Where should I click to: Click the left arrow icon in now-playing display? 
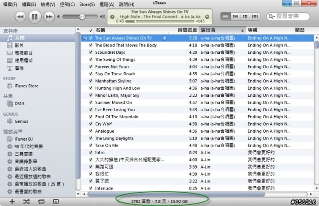[x=112, y=16]
